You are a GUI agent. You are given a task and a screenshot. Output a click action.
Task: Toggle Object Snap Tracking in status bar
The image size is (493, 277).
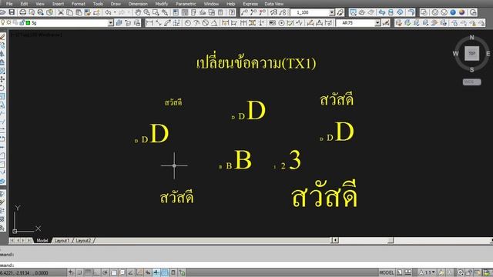point(130,272)
